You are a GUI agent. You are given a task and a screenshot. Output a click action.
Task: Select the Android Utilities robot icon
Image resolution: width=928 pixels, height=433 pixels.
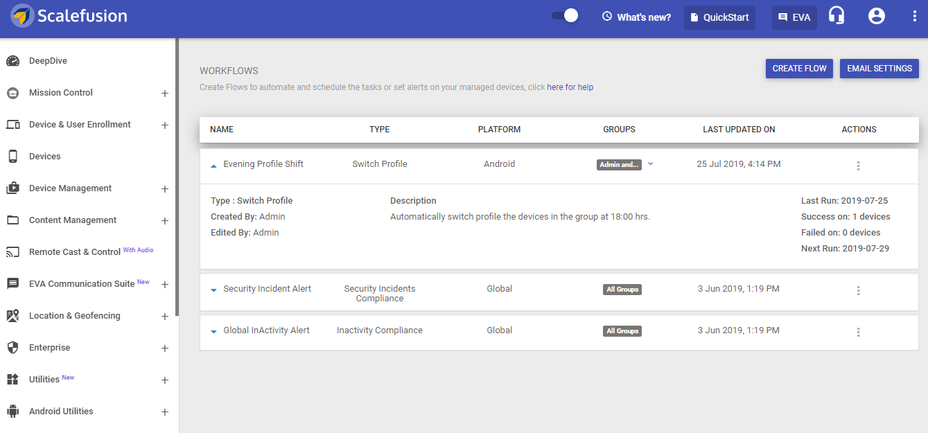pos(12,411)
